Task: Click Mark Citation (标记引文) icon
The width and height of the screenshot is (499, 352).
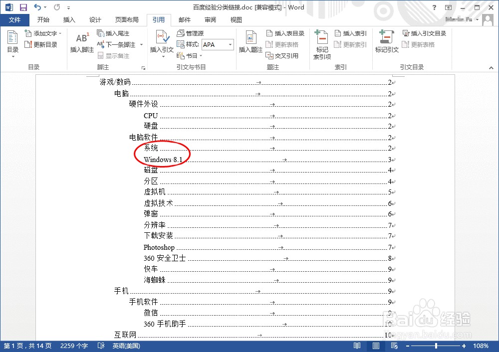Action: [387, 37]
